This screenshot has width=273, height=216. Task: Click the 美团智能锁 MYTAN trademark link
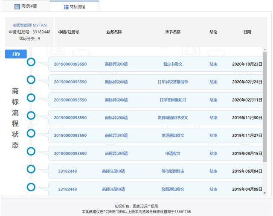[x=29, y=26]
